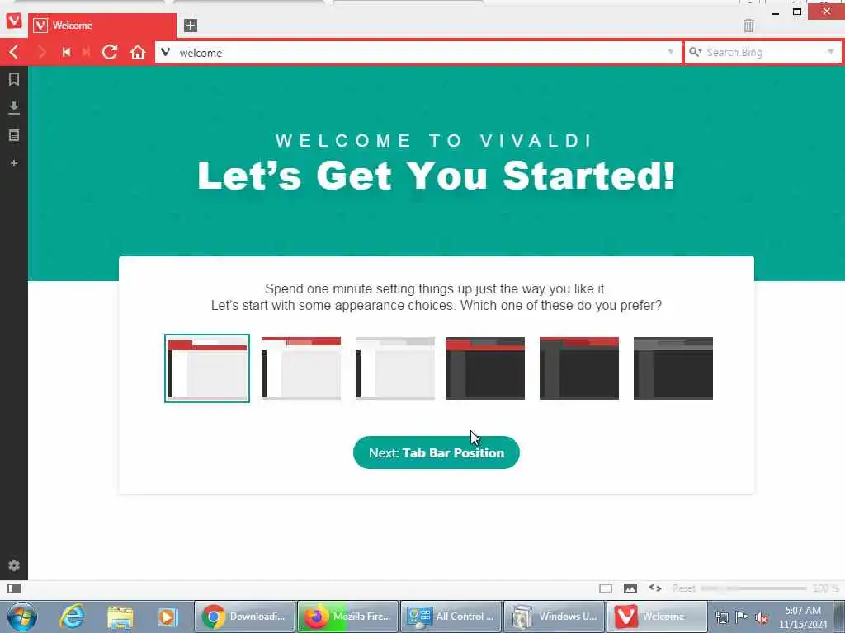845x633 pixels.
Task: Click the Search Bing field
Action: (x=763, y=53)
